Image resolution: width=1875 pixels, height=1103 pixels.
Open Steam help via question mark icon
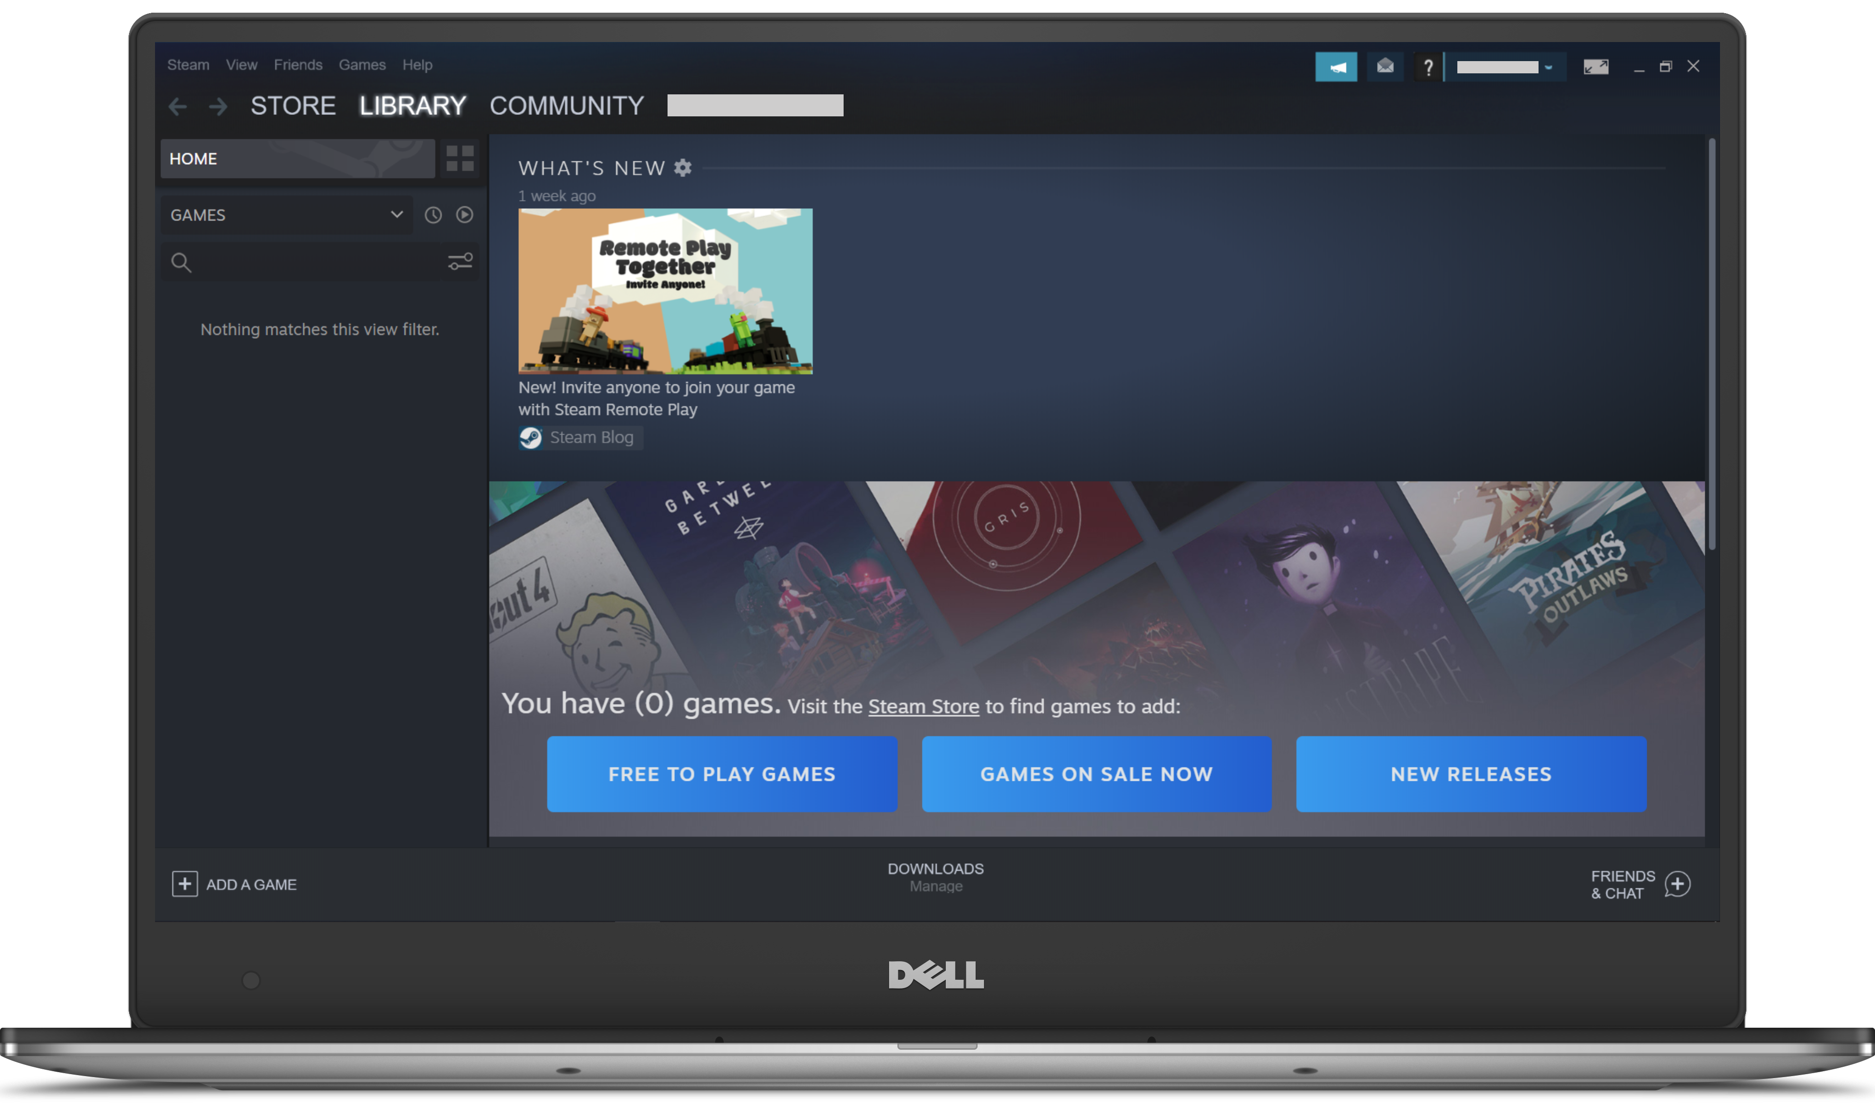(1428, 66)
